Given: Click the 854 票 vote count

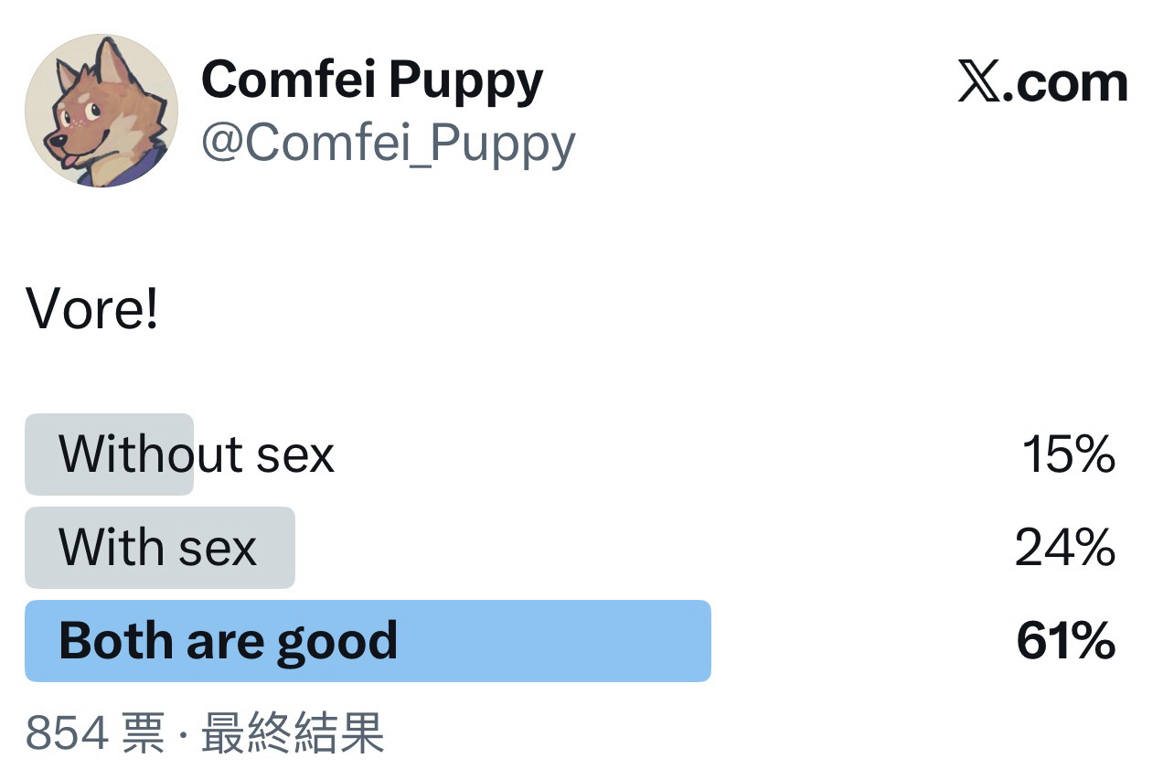Looking at the screenshot, I should 95,732.
